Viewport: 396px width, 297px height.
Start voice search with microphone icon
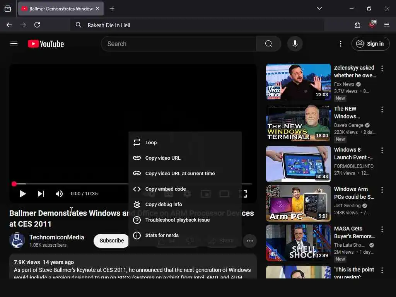295,44
